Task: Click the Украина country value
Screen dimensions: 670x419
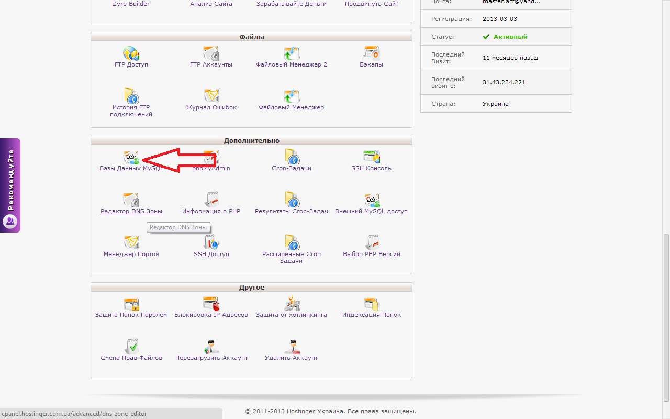Action: (495, 104)
